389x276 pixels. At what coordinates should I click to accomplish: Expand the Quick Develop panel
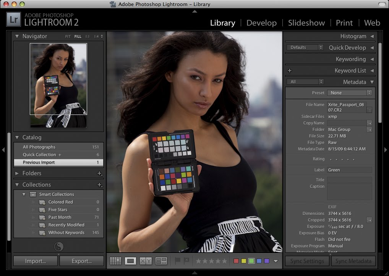point(372,48)
